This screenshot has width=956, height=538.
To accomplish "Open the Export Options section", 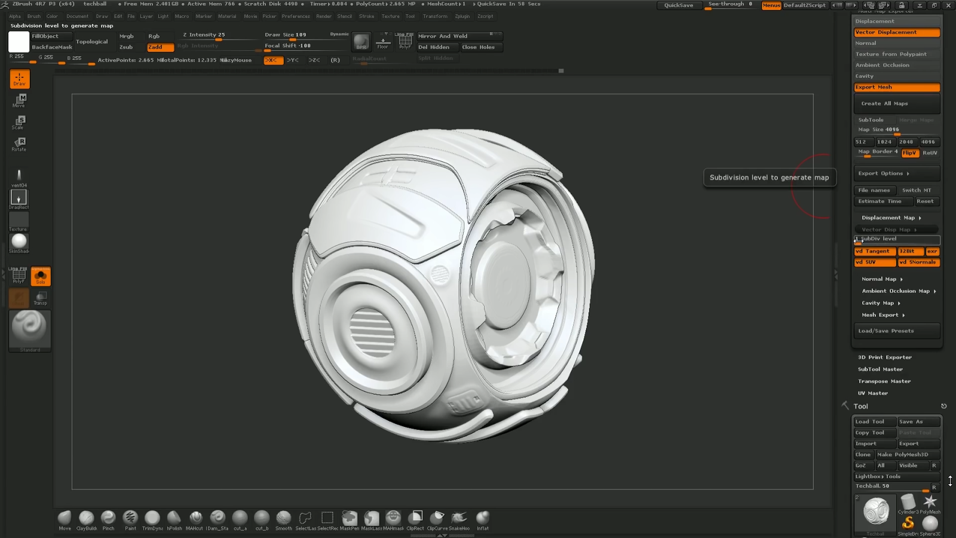I will coord(884,173).
